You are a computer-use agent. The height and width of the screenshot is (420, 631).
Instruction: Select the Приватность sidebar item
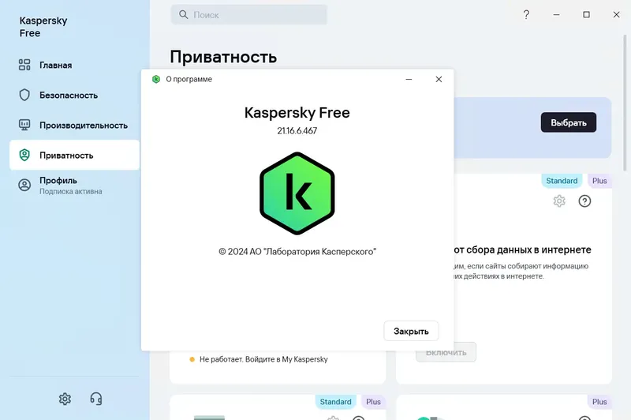coord(74,155)
